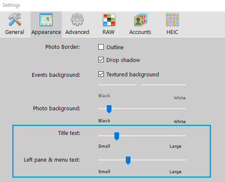
Task: Uncheck the Textured background option
Action: [101, 74]
